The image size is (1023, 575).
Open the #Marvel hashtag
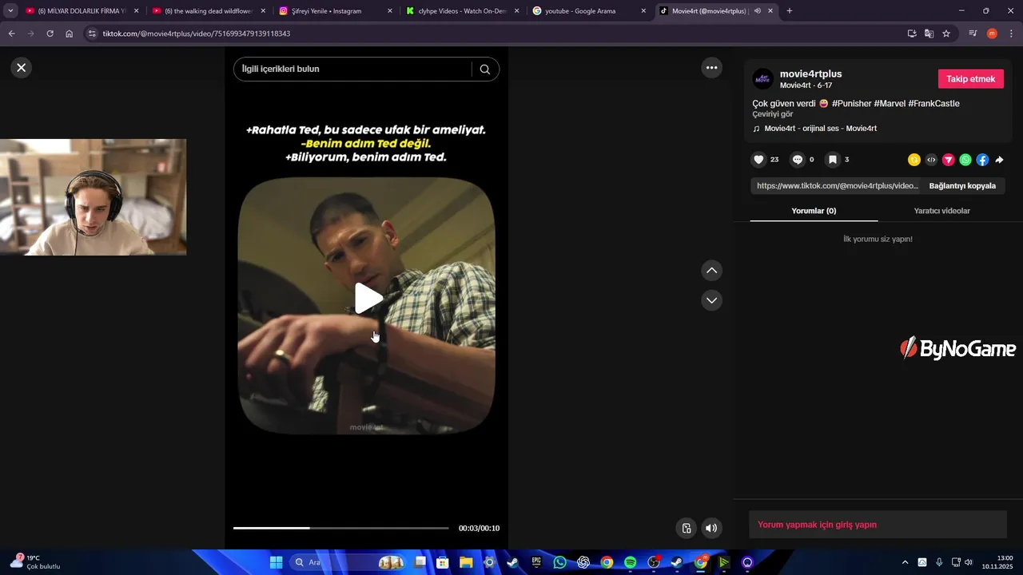coord(890,104)
